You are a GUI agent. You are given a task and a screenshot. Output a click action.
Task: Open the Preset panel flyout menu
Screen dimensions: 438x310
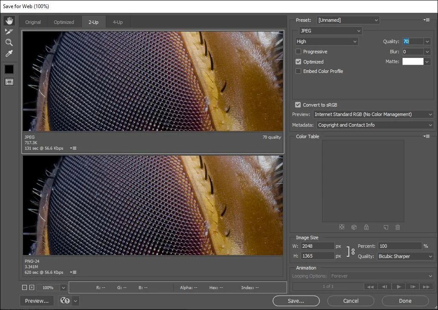[426, 19]
